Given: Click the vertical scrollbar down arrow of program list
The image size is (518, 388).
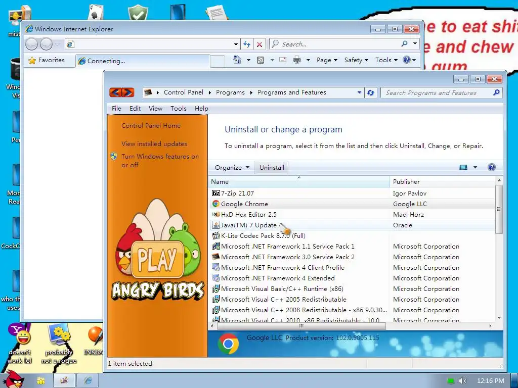Looking at the screenshot, I should pos(499,317).
